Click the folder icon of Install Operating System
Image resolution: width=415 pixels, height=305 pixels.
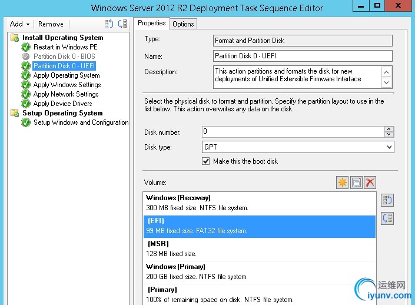(x=15, y=38)
